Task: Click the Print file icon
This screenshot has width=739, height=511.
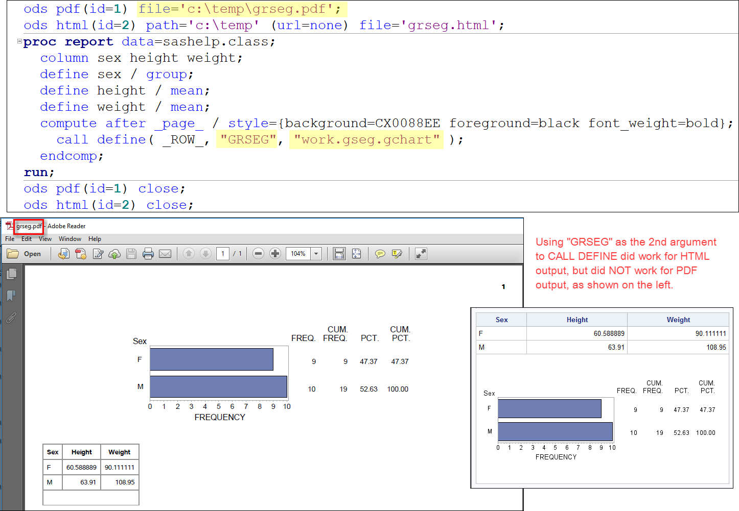Action: click(x=148, y=254)
